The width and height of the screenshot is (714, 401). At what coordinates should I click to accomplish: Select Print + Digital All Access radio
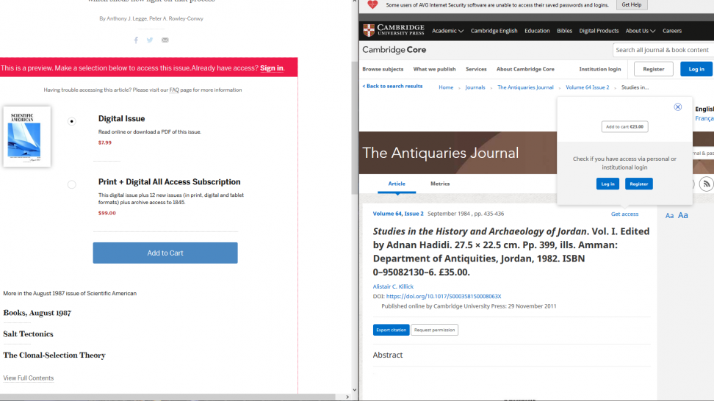click(71, 184)
